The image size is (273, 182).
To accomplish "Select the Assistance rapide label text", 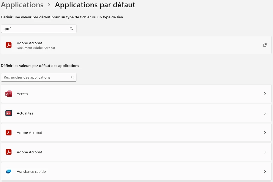I will [x=31, y=171].
